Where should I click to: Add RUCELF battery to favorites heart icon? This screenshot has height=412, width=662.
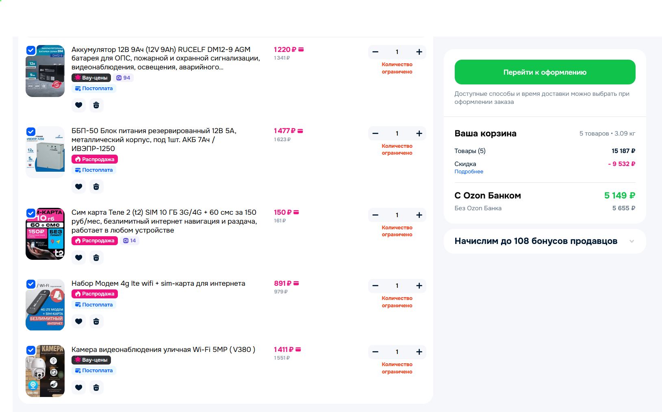click(79, 105)
